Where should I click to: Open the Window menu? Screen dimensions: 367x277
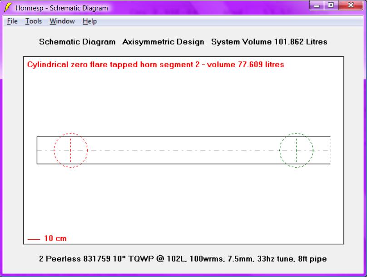[x=62, y=21]
